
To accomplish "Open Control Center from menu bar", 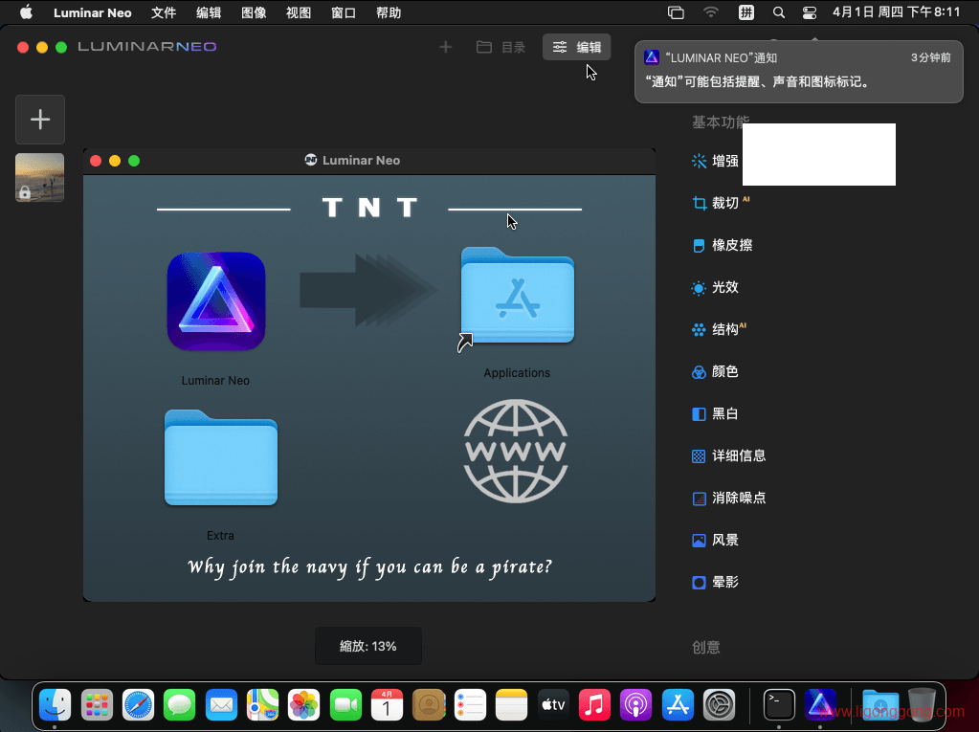I will [x=810, y=12].
